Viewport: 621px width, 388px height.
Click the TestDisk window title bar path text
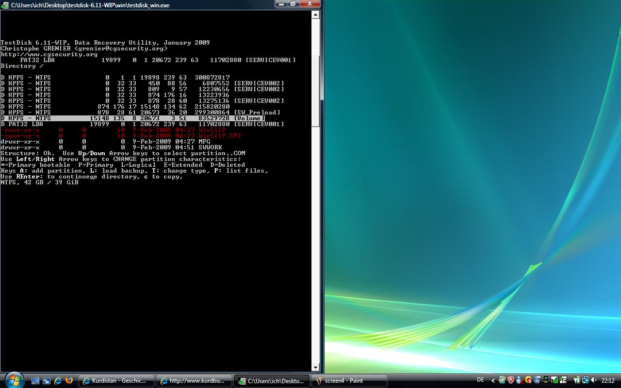[x=90, y=5]
